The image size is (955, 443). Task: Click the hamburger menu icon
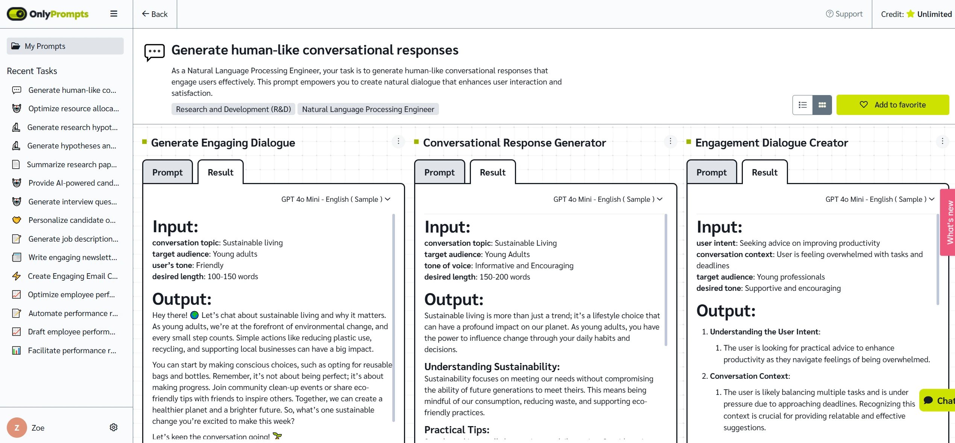pos(114,14)
